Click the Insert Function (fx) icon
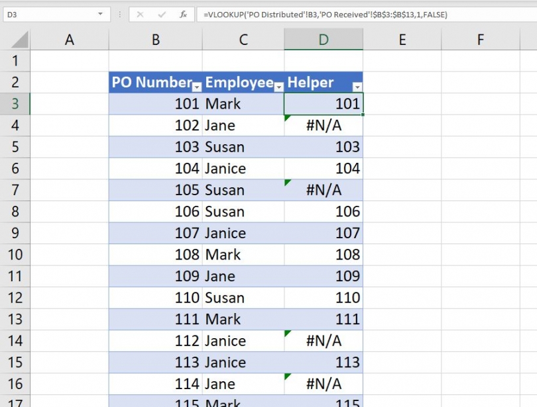The image size is (537, 407). 184,14
